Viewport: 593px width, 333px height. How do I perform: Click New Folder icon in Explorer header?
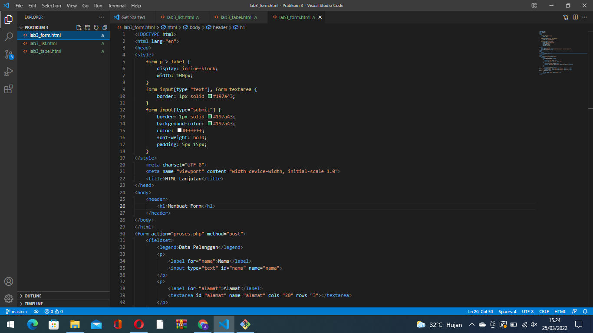click(88, 27)
